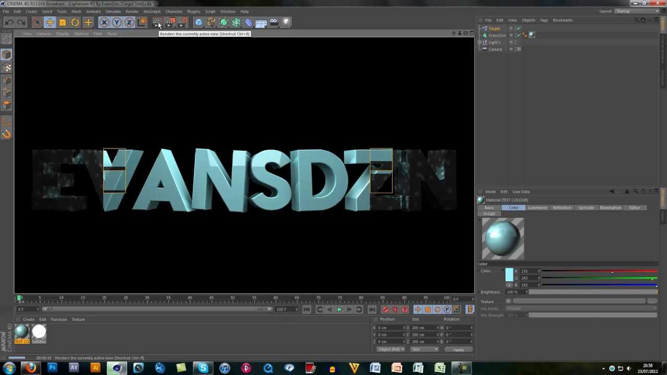Switch to the Reflection material tab
Viewport: 667px width, 375px height.
pyautogui.click(x=562, y=208)
